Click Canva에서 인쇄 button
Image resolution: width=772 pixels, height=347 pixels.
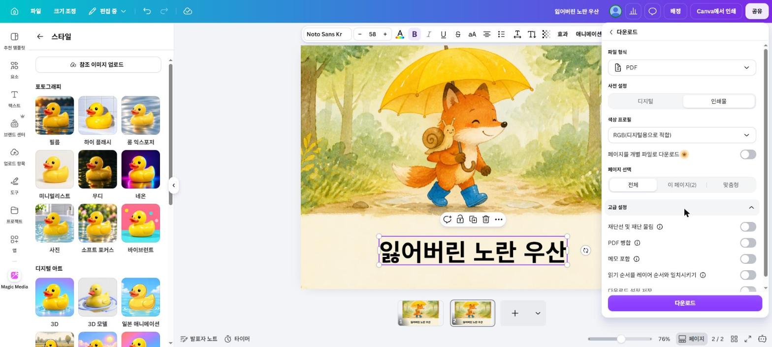pyautogui.click(x=716, y=11)
